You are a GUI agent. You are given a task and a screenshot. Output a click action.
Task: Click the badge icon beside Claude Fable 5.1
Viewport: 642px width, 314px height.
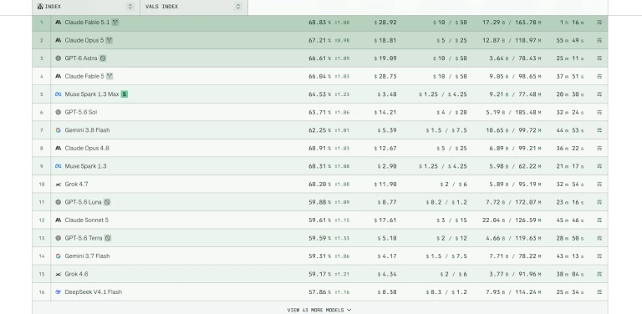pos(115,23)
